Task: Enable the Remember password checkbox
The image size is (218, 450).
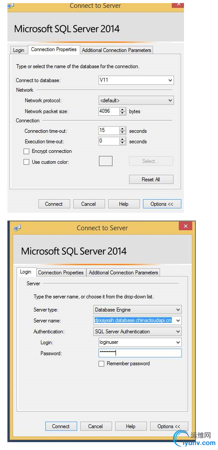Action: pos(102,363)
